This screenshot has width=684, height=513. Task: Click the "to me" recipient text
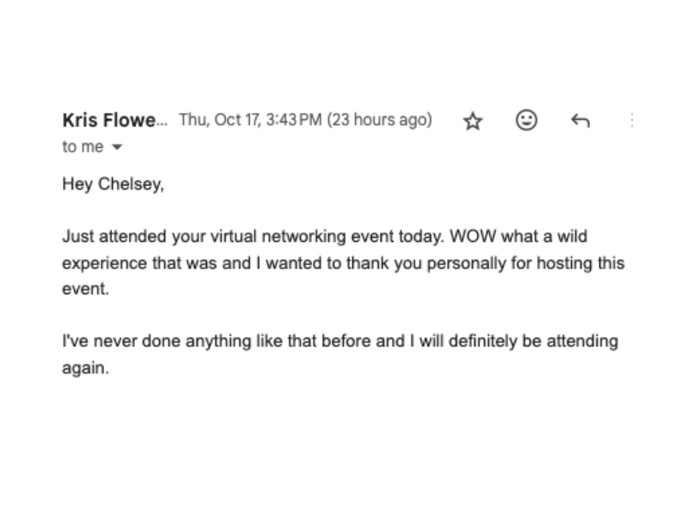pos(82,147)
